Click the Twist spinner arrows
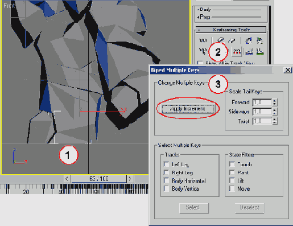 click(x=274, y=121)
